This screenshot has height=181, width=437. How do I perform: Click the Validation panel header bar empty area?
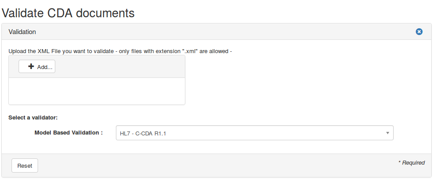click(221, 32)
